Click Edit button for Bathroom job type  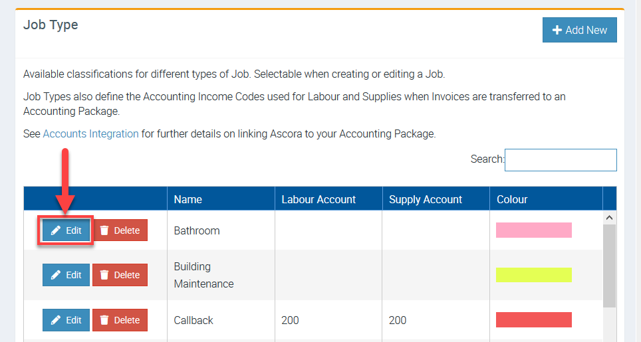point(66,230)
